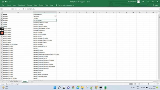Click the red stop recording button
The height and width of the screenshot is (90, 160).
click(x=2, y=33)
